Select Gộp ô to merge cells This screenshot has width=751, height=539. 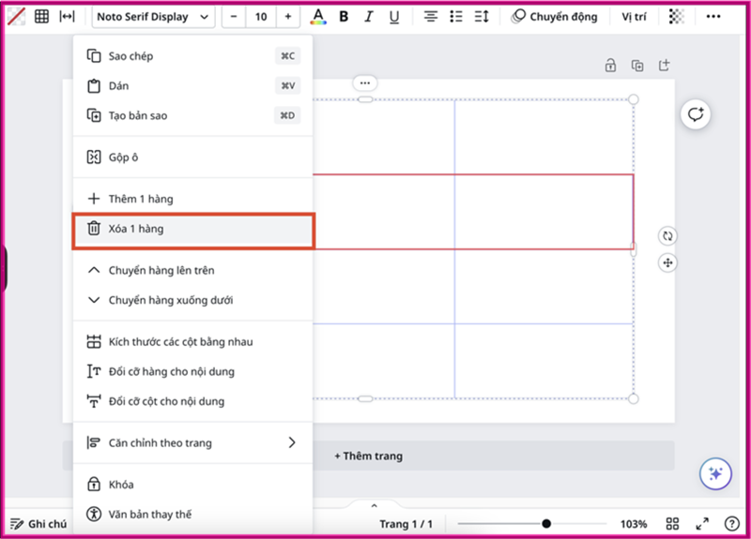[x=193, y=157]
